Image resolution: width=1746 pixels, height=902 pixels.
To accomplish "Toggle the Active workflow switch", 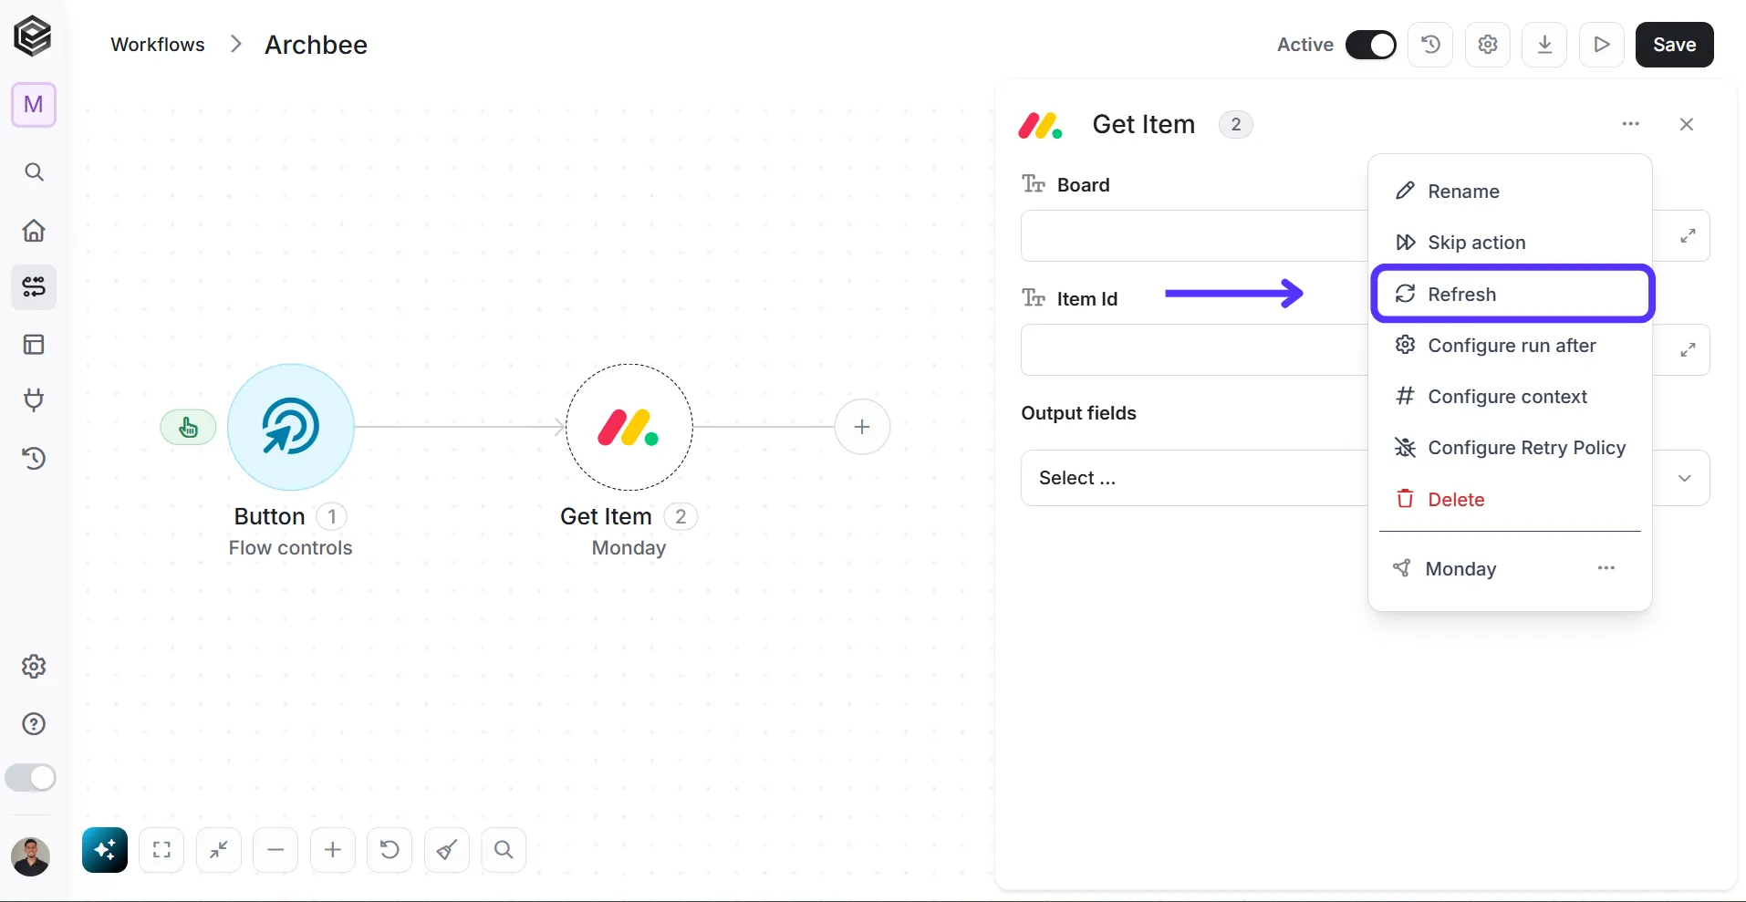I will point(1370,45).
